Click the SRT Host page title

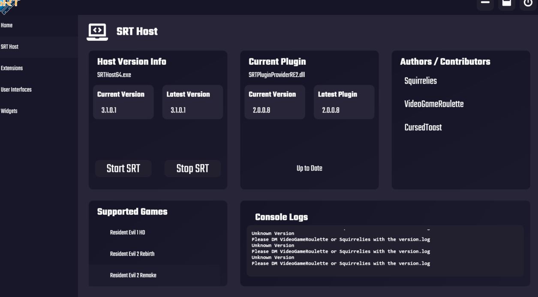pos(137,32)
